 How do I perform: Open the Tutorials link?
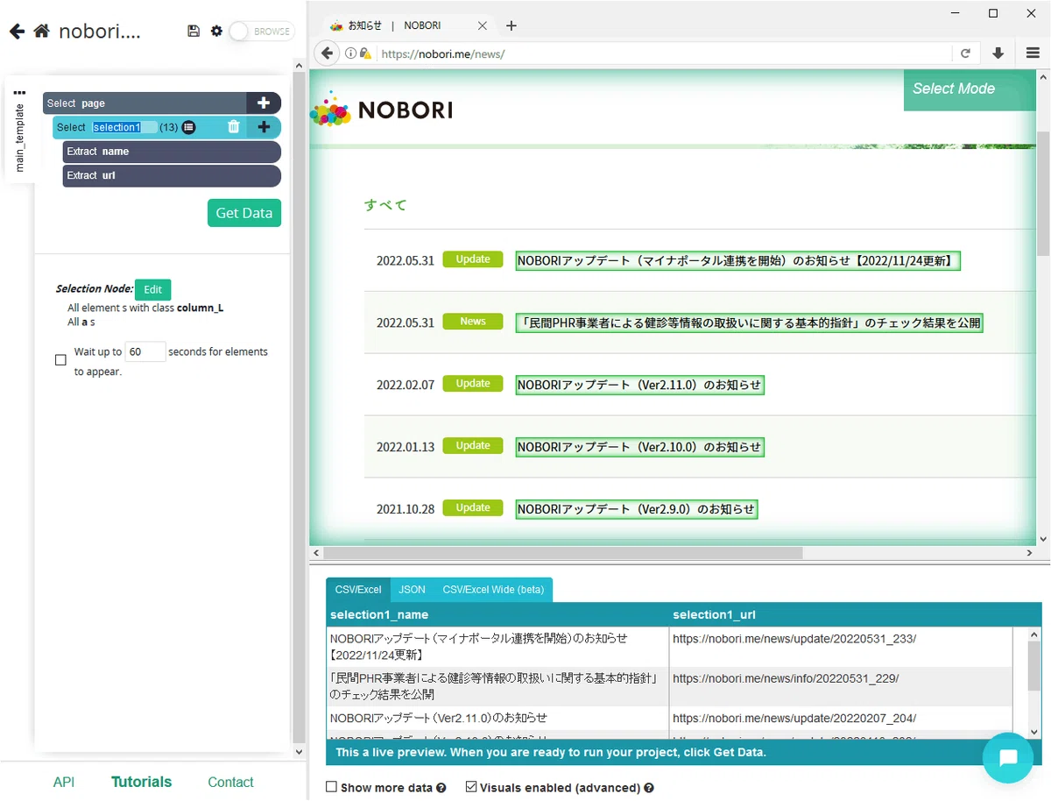tap(141, 782)
